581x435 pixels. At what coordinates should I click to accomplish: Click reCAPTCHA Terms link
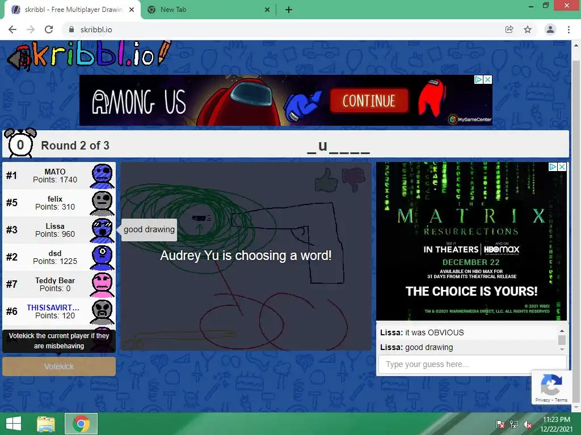[561, 400]
